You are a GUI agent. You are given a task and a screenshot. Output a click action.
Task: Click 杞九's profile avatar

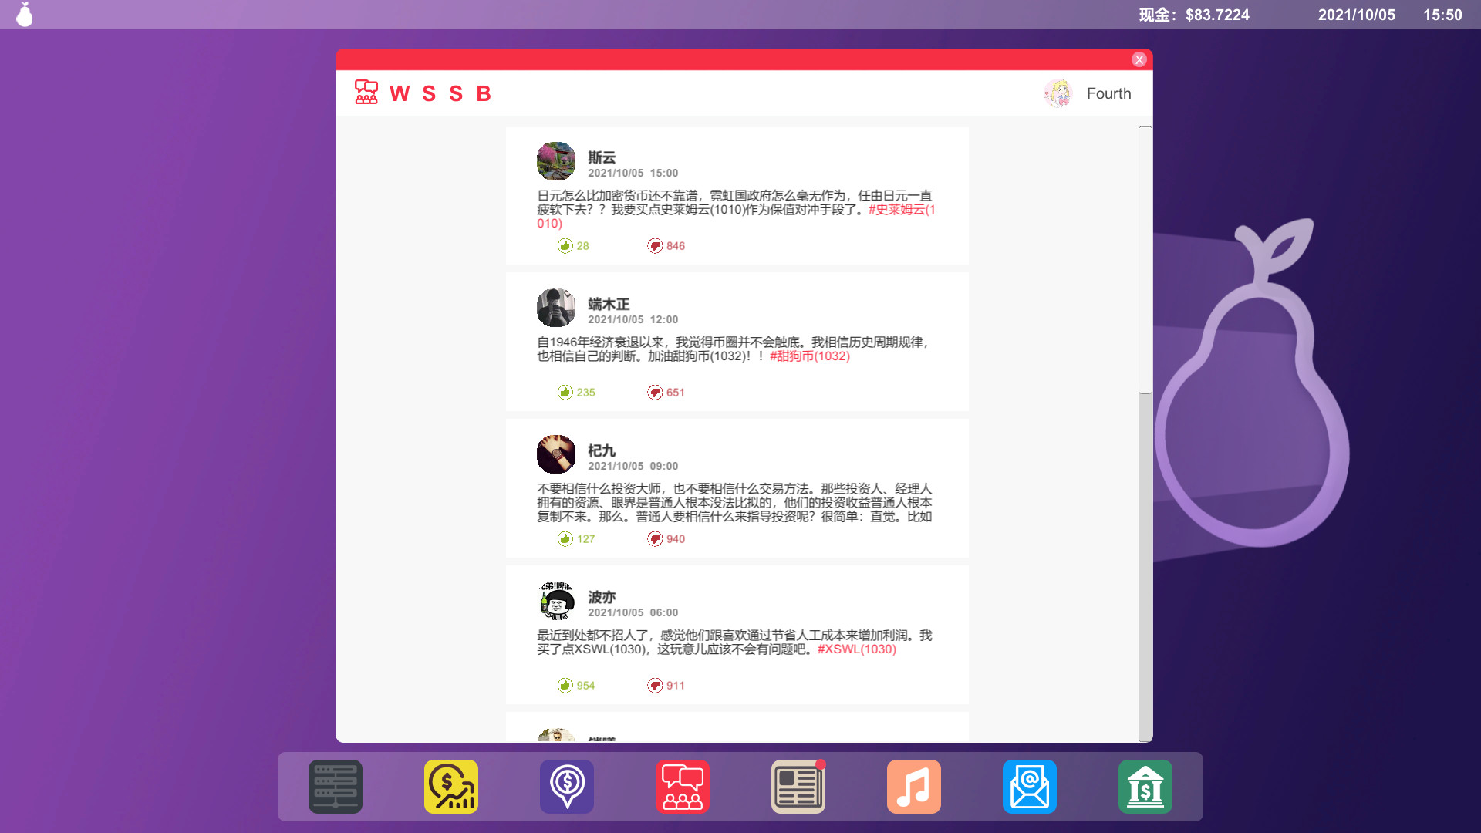coord(556,454)
